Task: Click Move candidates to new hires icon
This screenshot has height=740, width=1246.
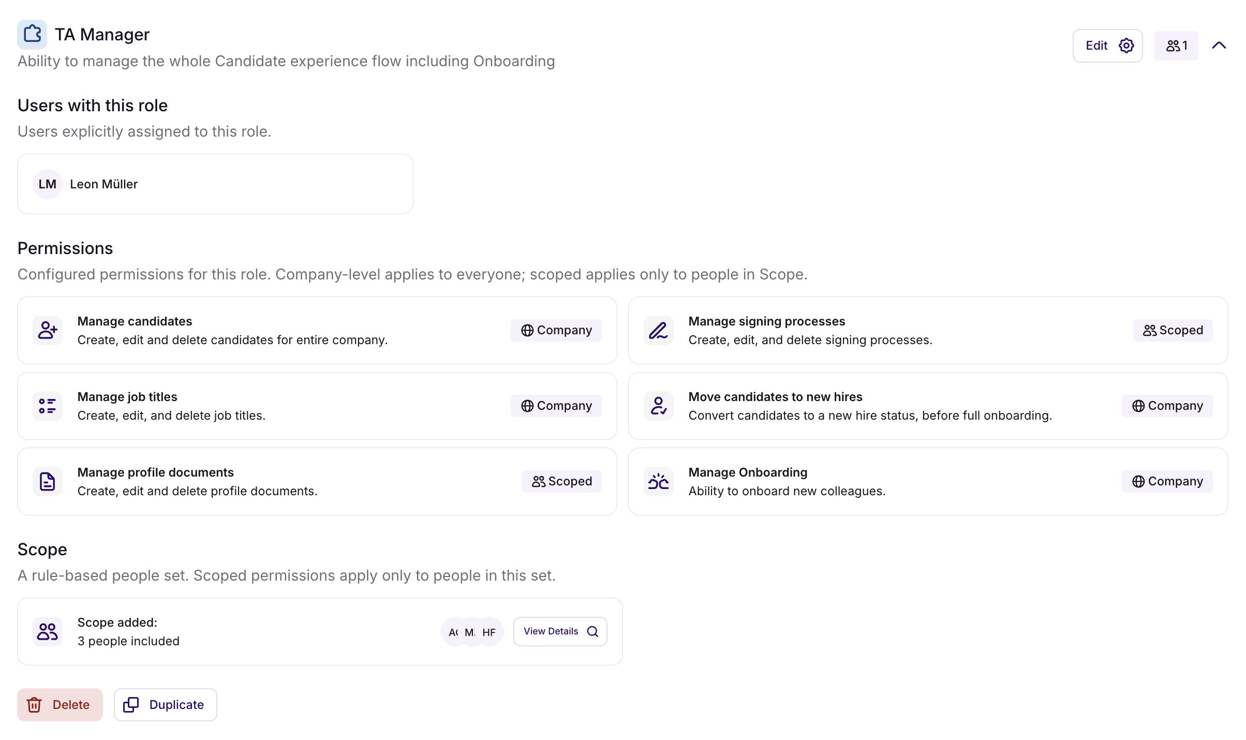Action: point(658,406)
